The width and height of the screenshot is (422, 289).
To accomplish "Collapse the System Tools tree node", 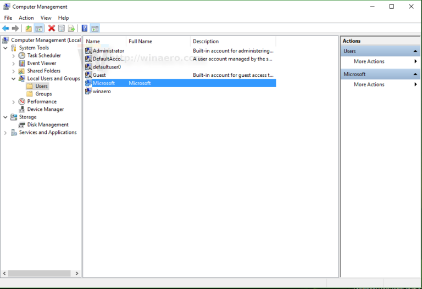I will [5, 48].
